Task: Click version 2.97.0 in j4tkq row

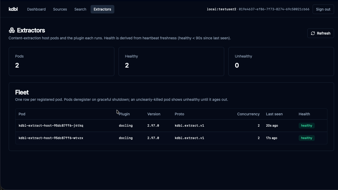Action: (x=153, y=126)
